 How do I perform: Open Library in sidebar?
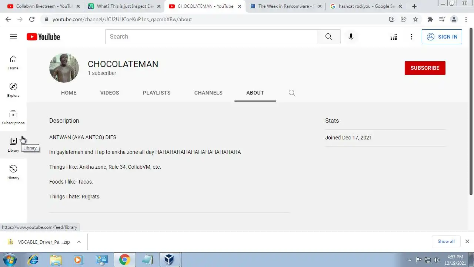point(13,145)
